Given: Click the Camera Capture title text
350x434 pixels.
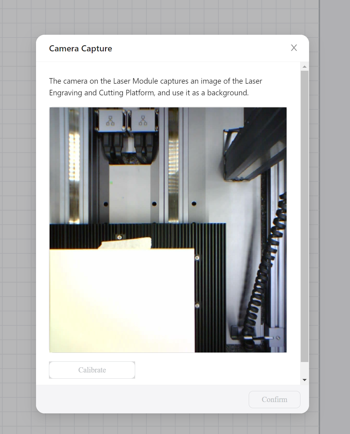Looking at the screenshot, I should point(80,48).
